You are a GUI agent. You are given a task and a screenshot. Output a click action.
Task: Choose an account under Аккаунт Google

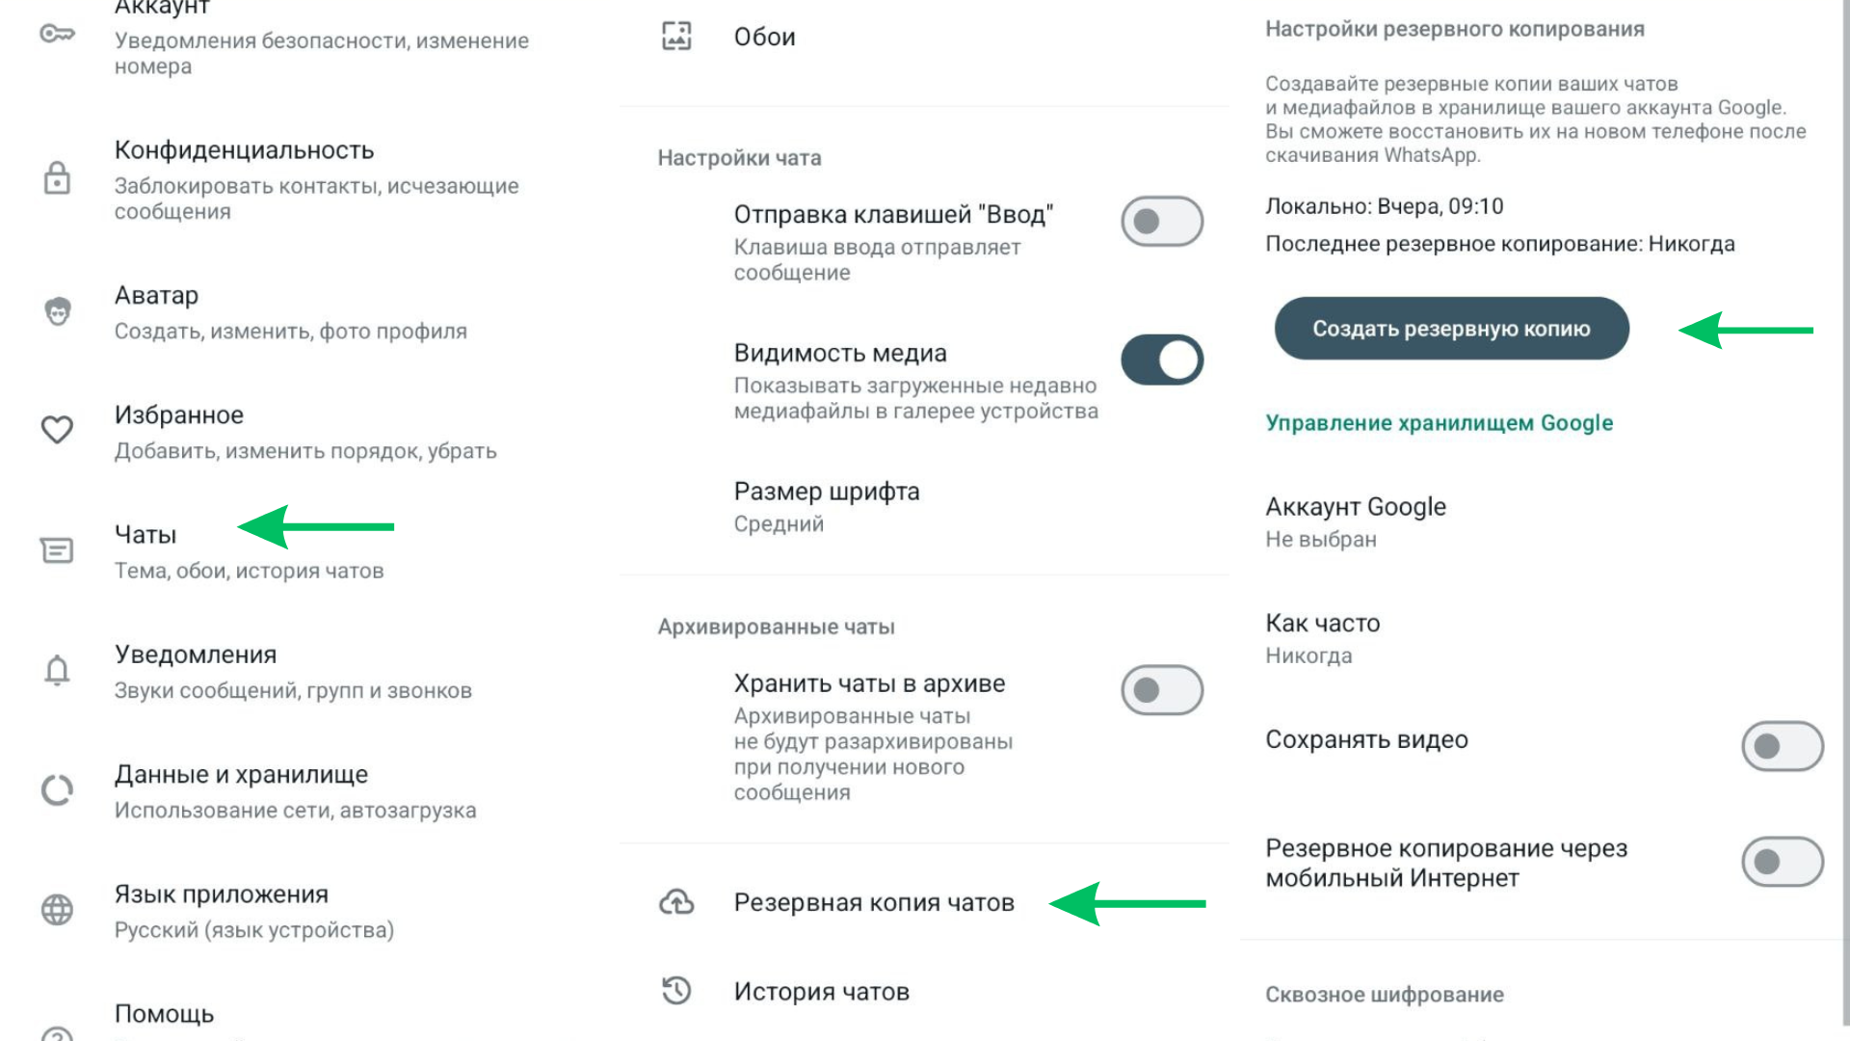[x=1355, y=521]
